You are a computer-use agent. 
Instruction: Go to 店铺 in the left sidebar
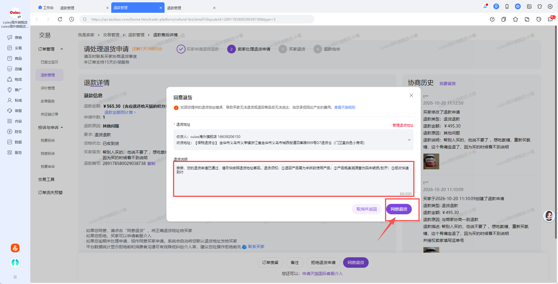pos(15,69)
